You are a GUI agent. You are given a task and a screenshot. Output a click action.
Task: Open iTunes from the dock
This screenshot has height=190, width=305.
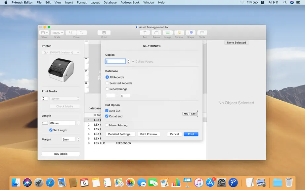[198, 182]
